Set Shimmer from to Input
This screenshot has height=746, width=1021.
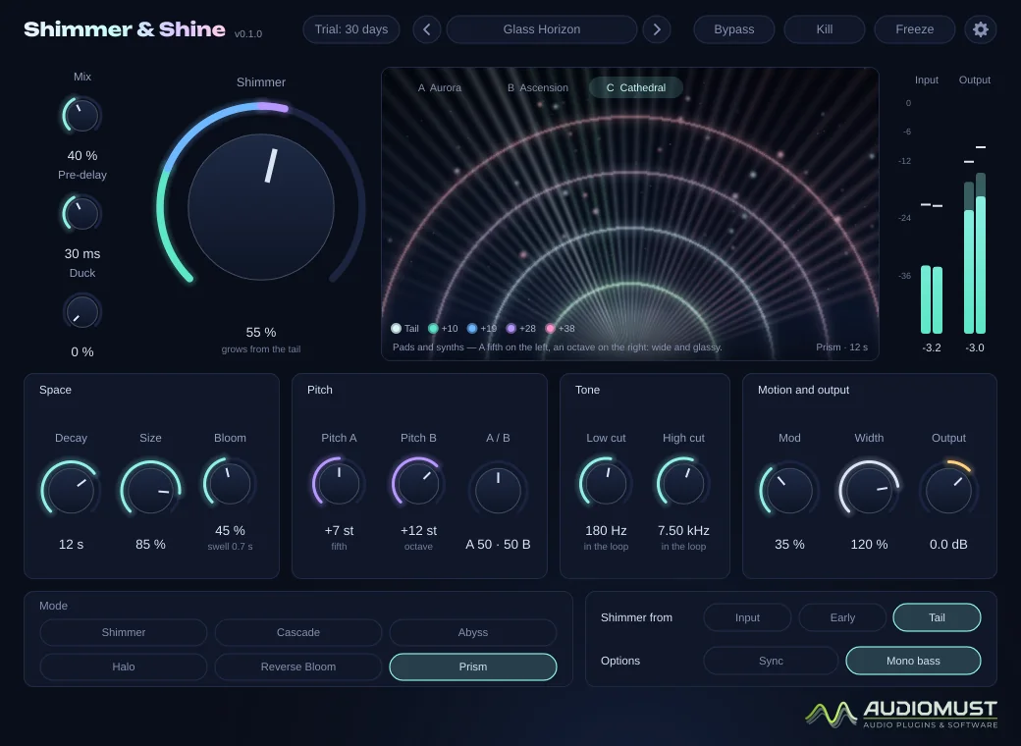pos(747,617)
